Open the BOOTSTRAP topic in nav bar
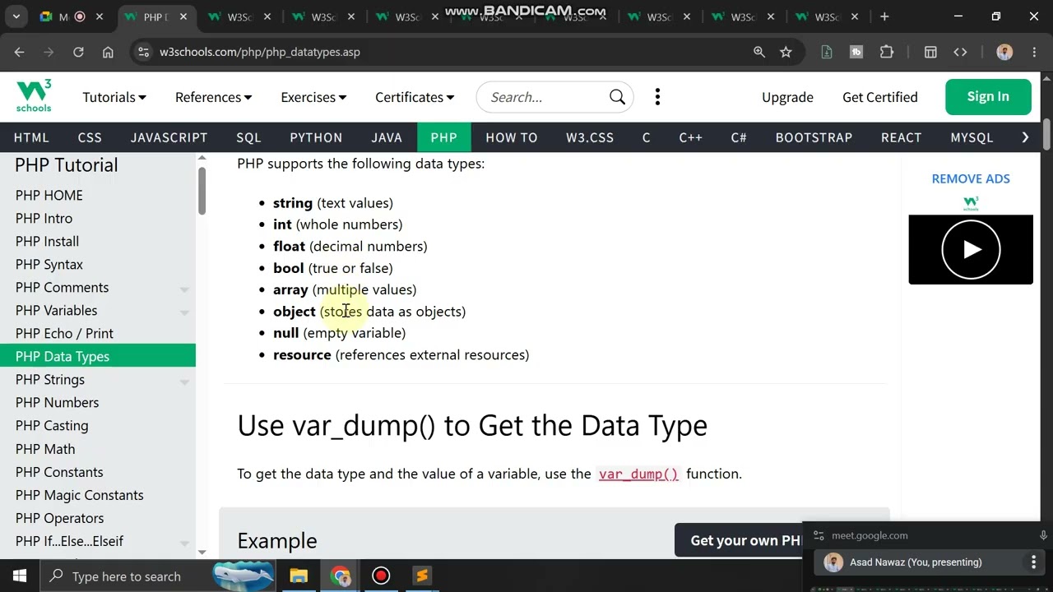This screenshot has height=592, width=1053. click(x=814, y=137)
